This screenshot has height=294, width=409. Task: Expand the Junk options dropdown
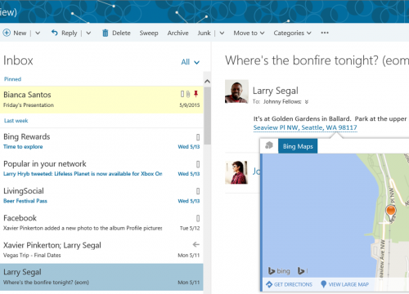[x=222, y=33]
